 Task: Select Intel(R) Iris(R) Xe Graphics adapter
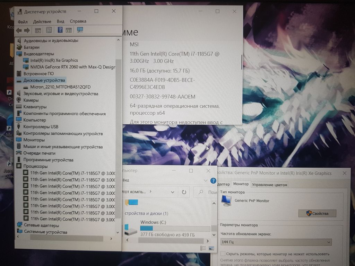click(x=54, y=60)
